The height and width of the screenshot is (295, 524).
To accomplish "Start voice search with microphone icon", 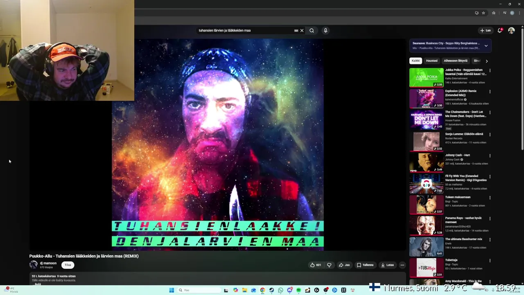I will tap(325, 30).
